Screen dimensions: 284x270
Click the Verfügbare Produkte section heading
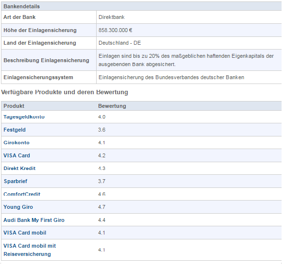coord(65,92)
